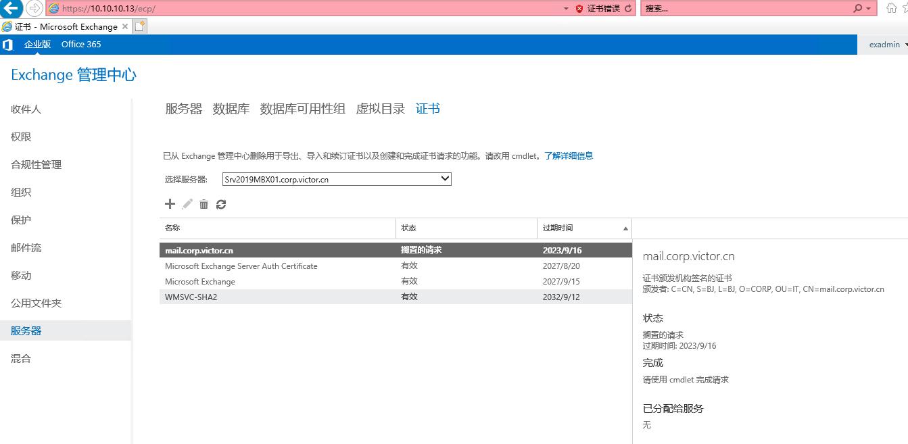Click the pencil edit icon above the certificate list

pyautogui.click(x=187, y=203)
